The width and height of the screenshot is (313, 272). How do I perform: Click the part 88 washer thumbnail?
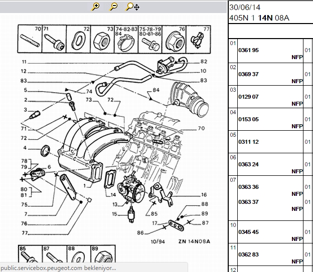click(79, 254)
